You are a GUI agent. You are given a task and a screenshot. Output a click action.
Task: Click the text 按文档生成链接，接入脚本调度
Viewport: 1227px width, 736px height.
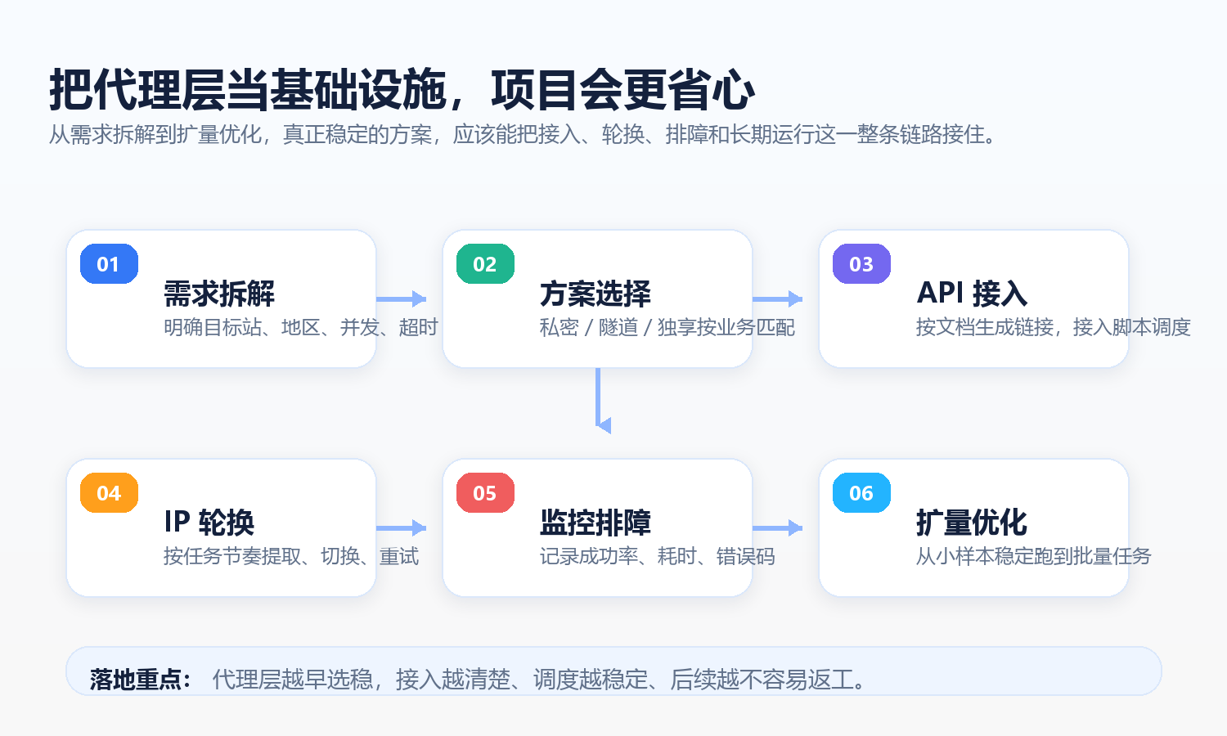tap(1054, 327)
